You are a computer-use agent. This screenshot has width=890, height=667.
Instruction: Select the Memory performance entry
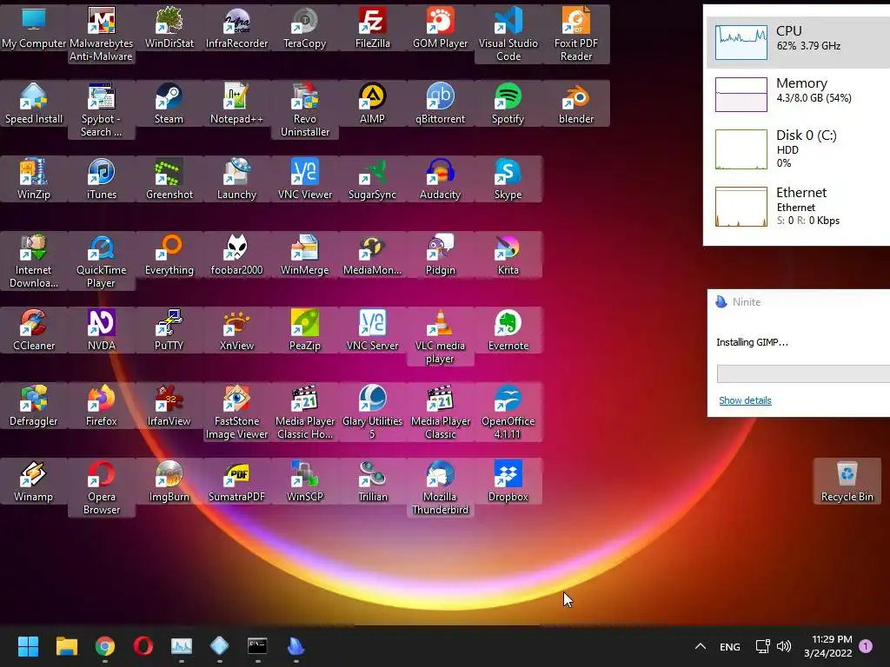click(x=798, y=94)
